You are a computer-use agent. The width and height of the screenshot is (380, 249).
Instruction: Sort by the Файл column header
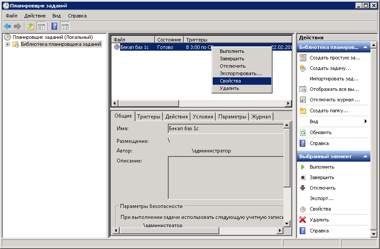pos(133,39)
